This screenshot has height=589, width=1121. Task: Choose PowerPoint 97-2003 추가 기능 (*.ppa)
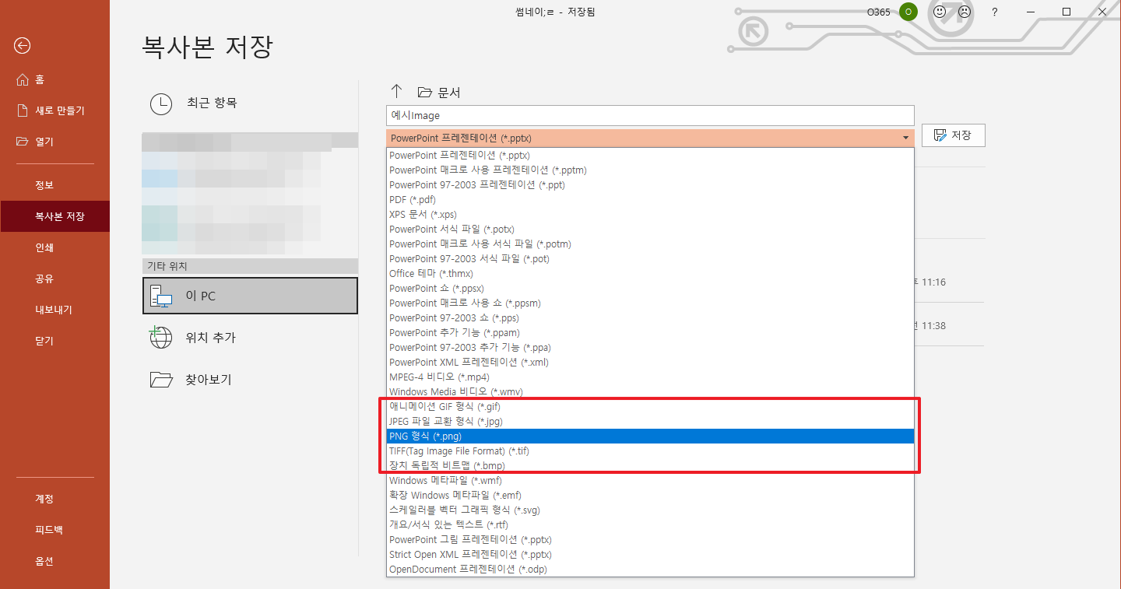coord(650,348)
